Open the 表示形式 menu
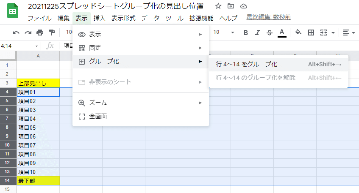 (x=123, y=18)
